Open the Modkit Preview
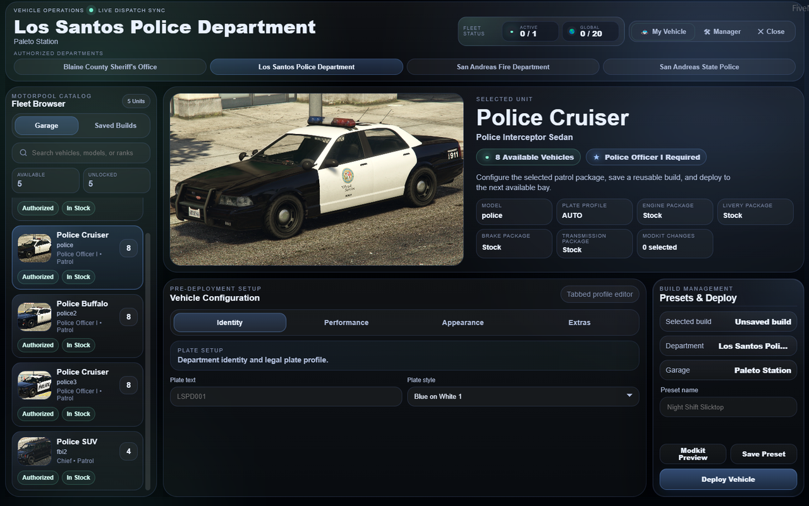 [693, 454]
